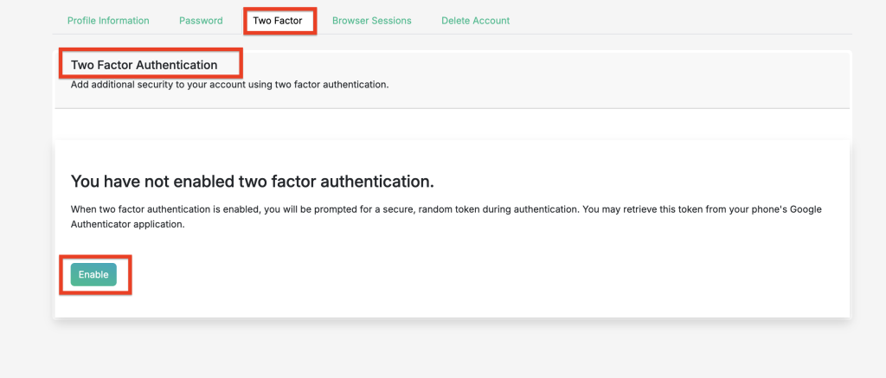Click the white strip above the status card
This screenshot has width=886, height=378.
coord(452,125)
